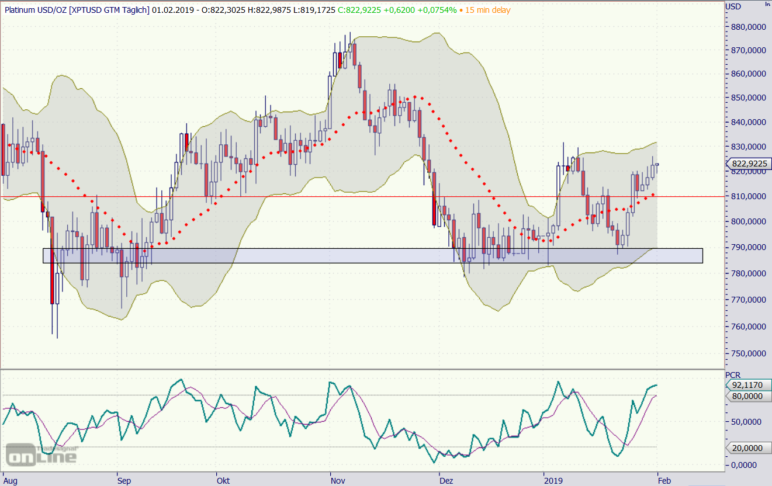Click the Okt label on time axis
772x486 pixels.
(x=223, y=481)
